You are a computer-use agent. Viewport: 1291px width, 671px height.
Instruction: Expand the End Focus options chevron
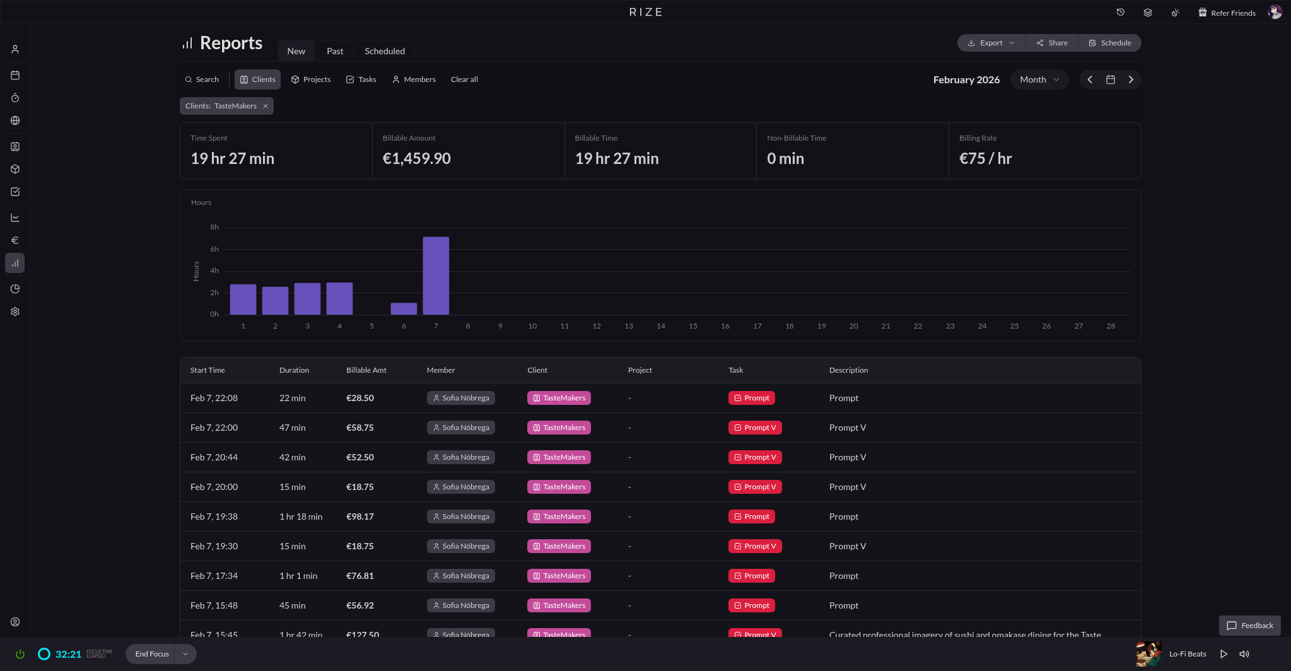185,654
